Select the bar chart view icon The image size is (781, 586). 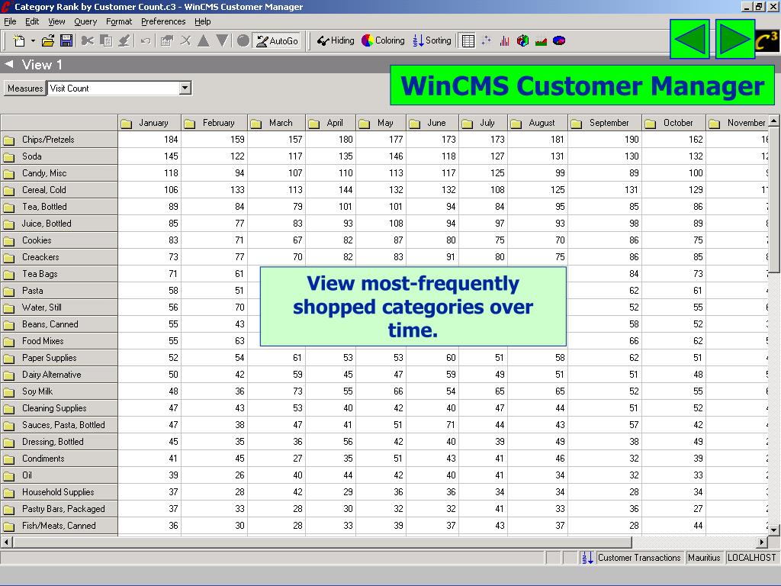pos(505,41)
